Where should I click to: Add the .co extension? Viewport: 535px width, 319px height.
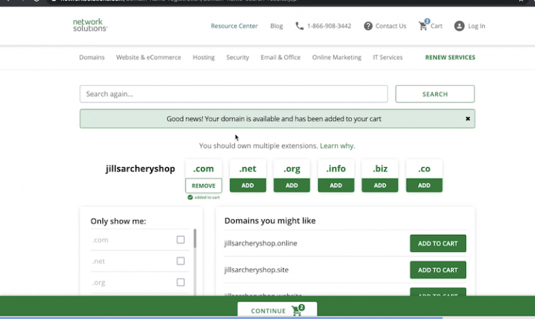(x=424, y=185)
